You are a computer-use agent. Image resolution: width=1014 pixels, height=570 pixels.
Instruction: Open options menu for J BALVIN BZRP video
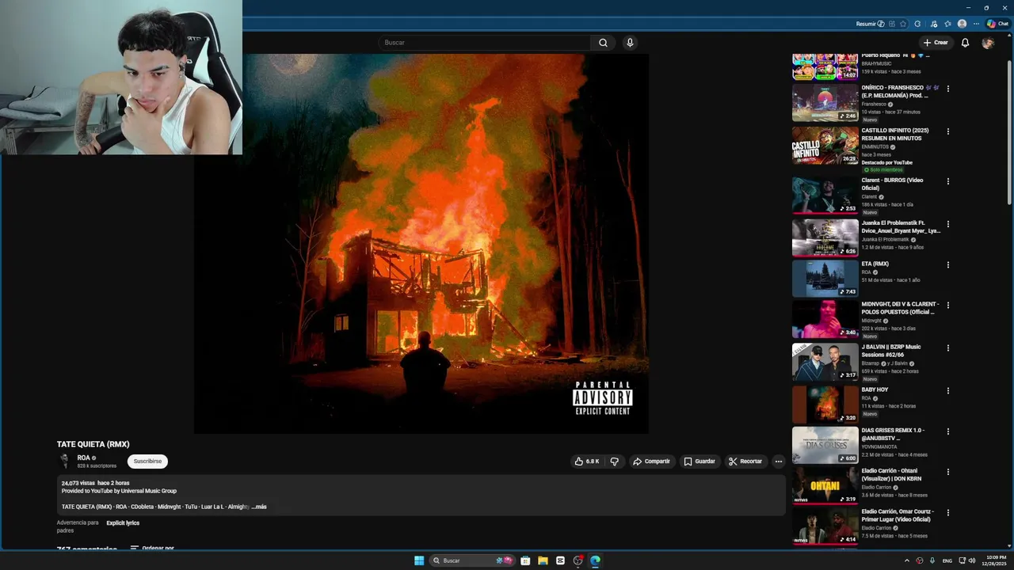947,348
